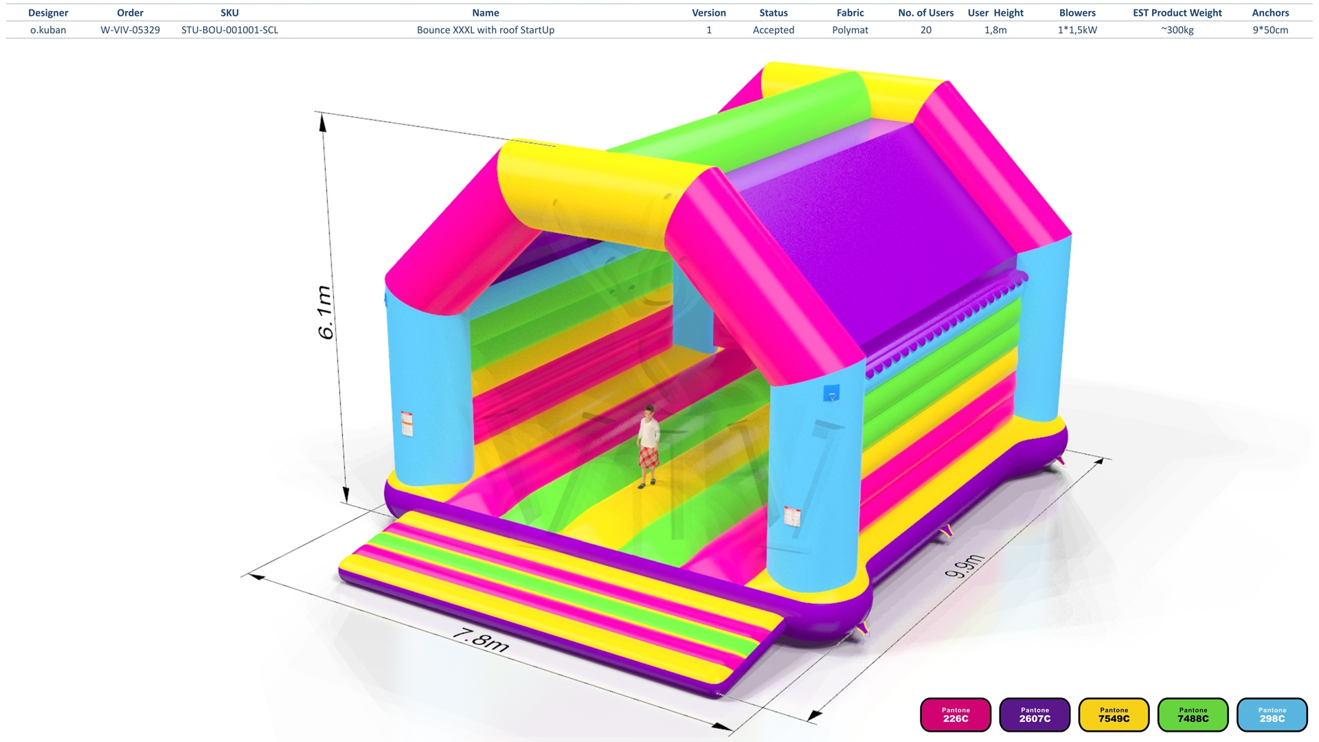Click the 9.9m length dimension label
1319x742 pixels.
click(965, 565)
